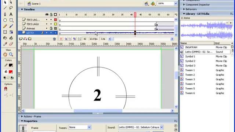
Task: Select the Selection arrow tool
Action: click(x=5, y=2)
